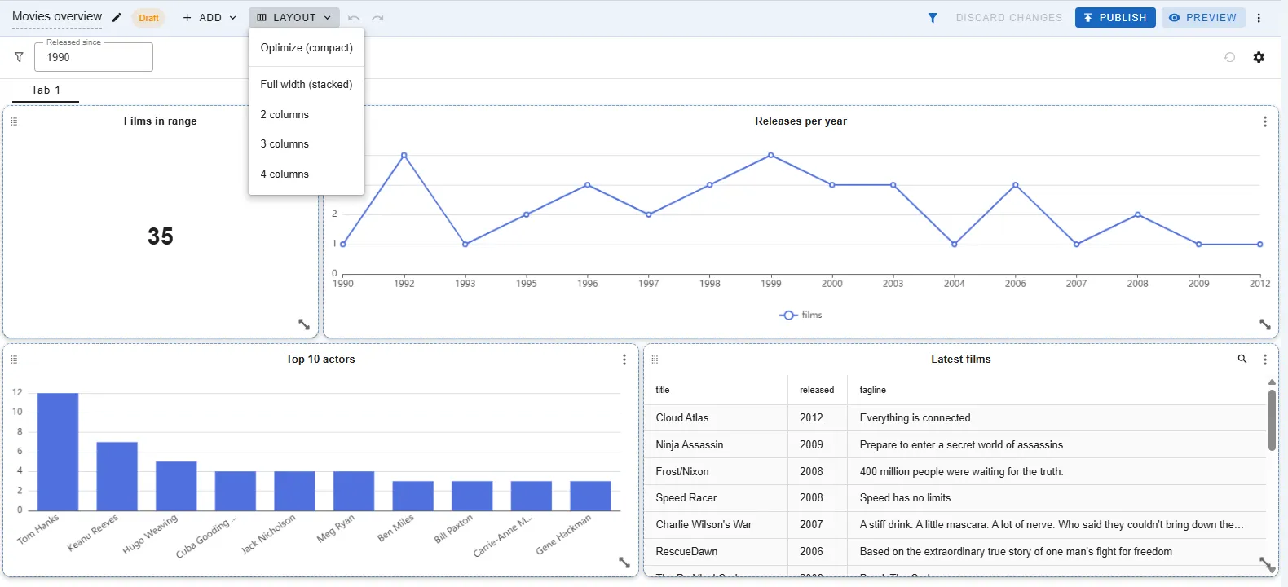
Task: Open the Add dropdown
Action: pos(210,18)
